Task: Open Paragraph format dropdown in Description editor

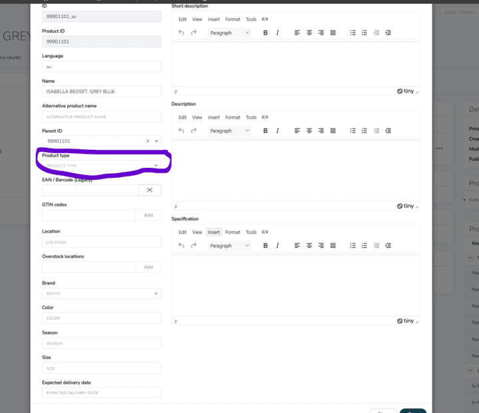Action: [229, 131]
